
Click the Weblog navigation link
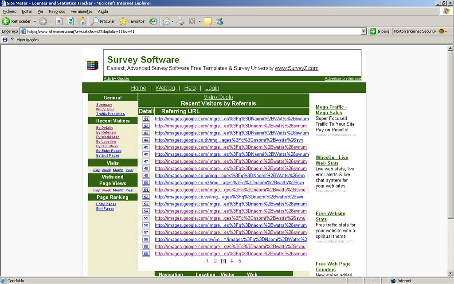click(165, 88)
